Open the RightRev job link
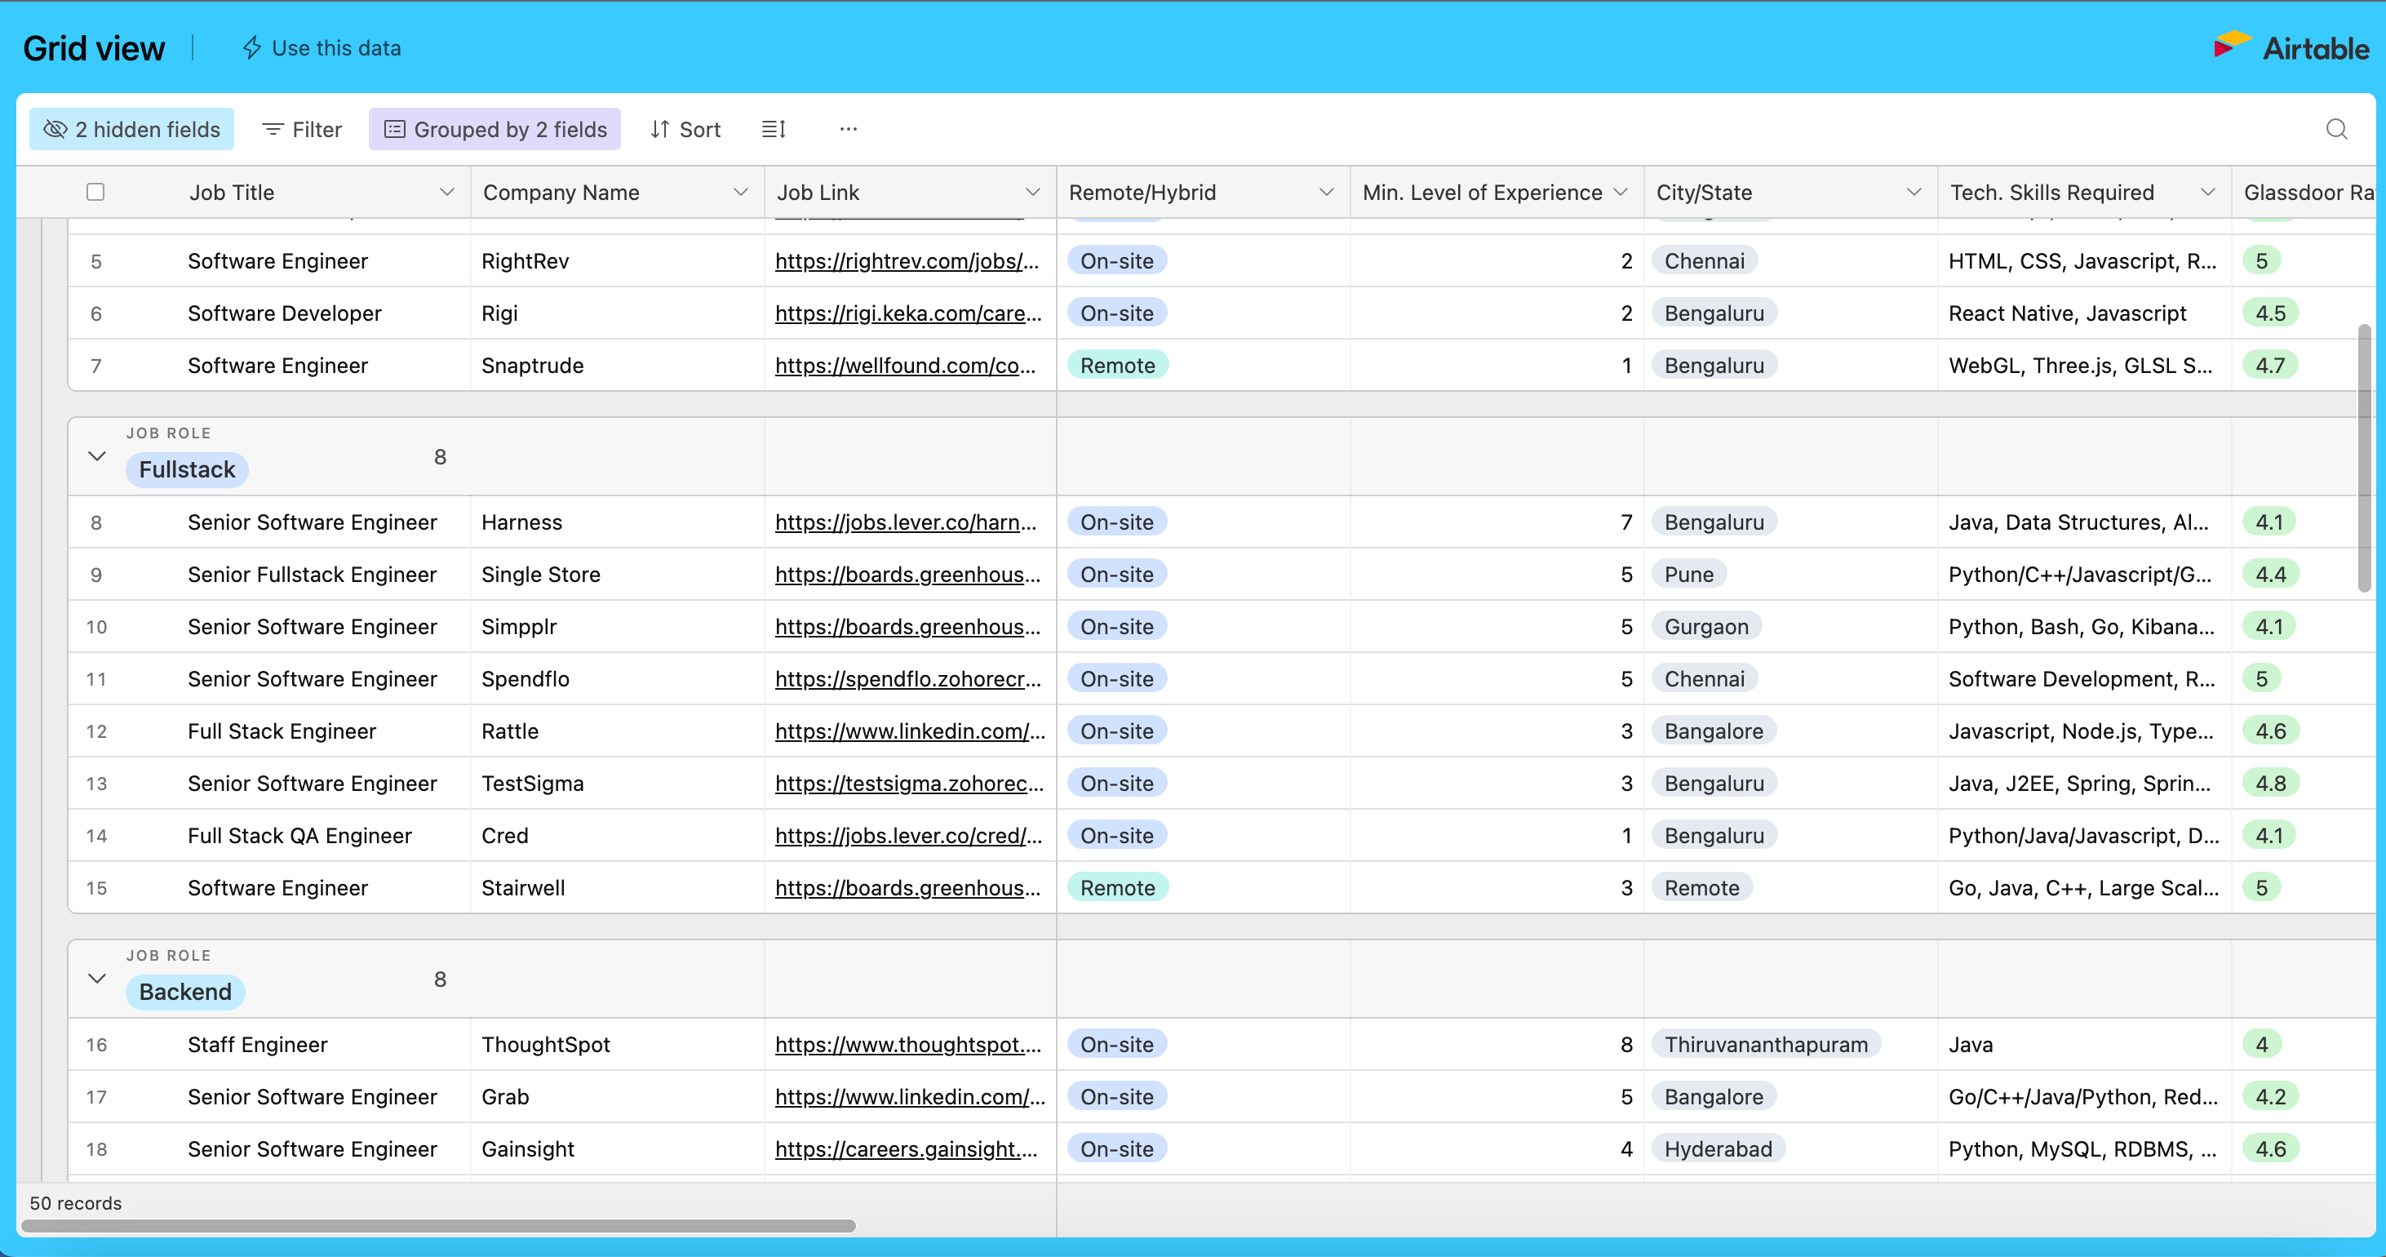Viewport: 2386px width, 1257px height. click(906, 261)
